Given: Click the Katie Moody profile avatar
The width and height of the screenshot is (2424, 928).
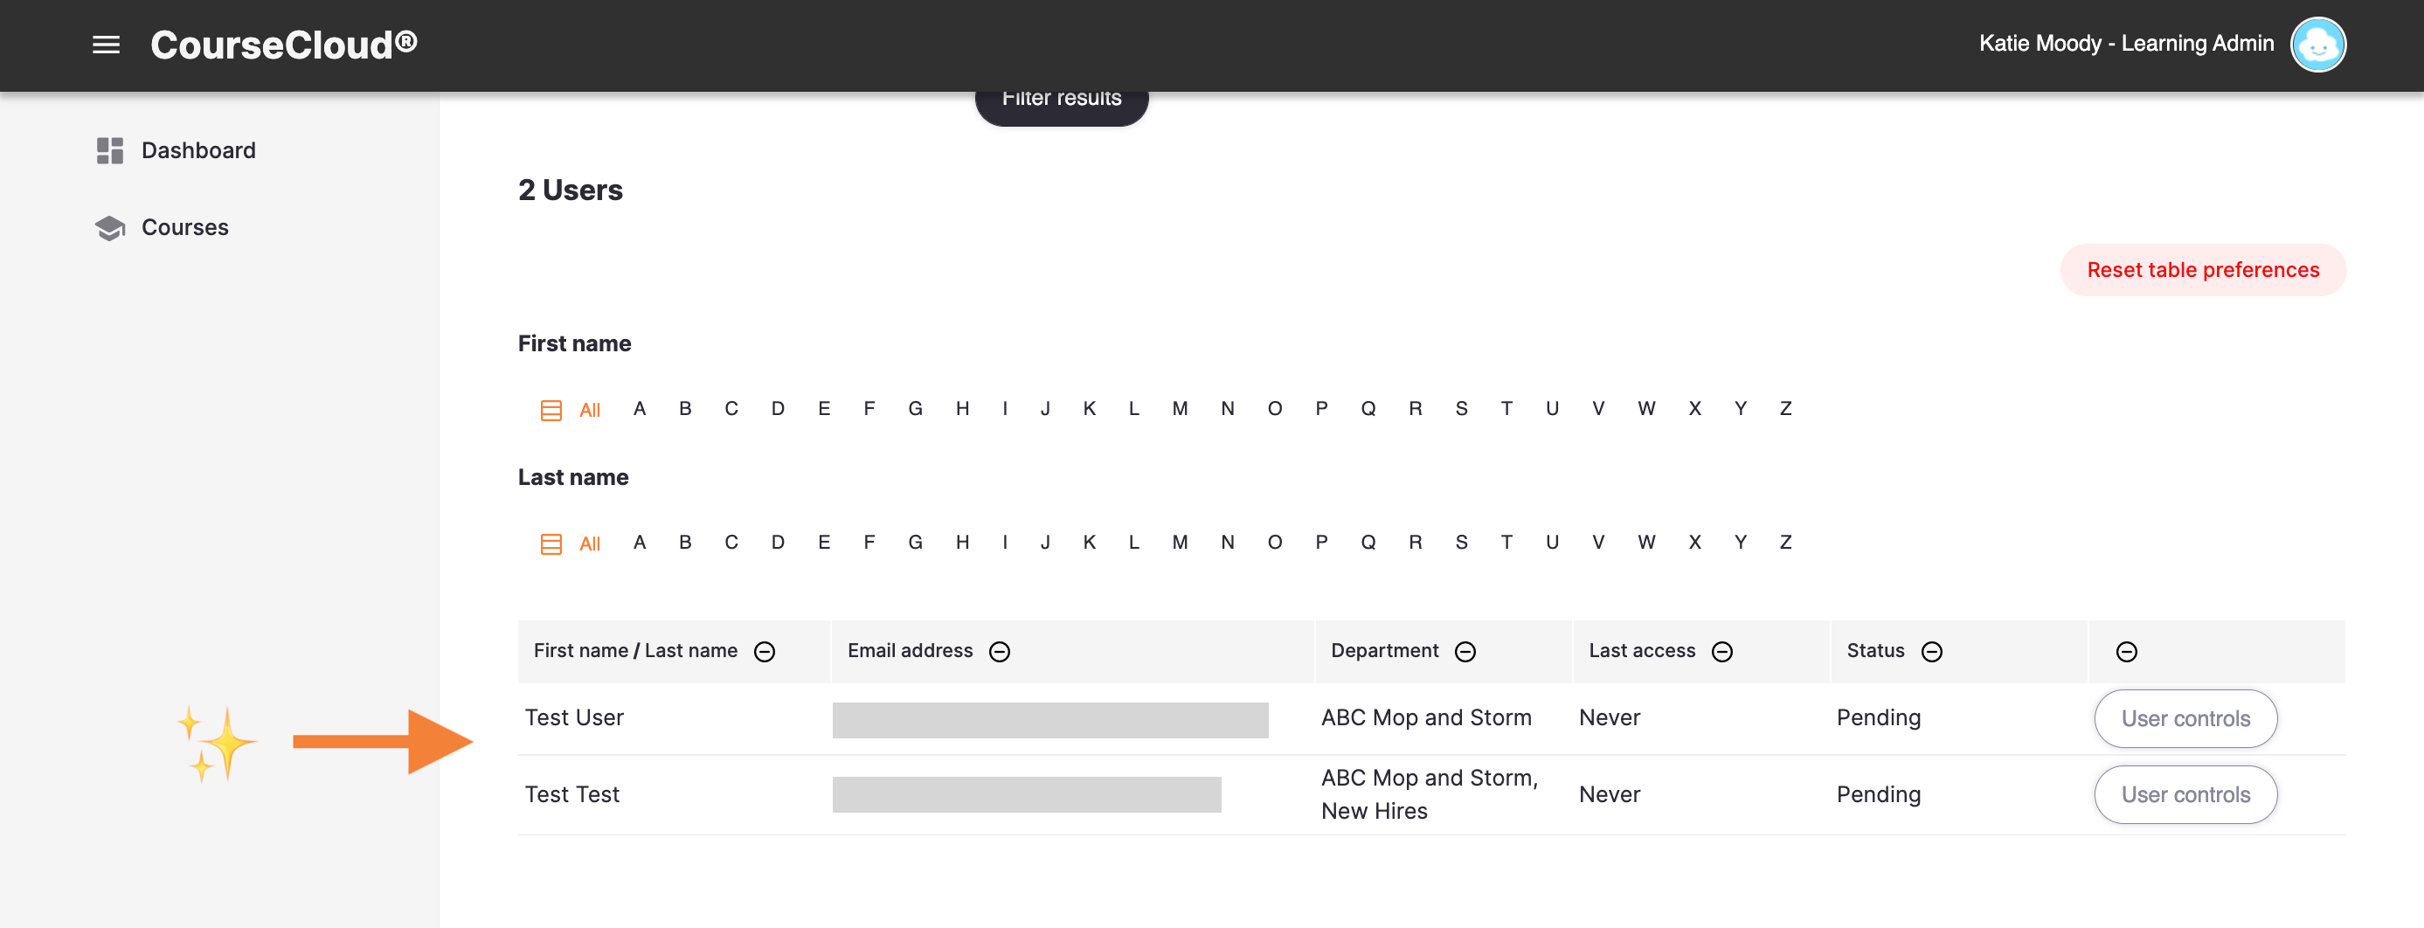Looking at the screenshot, I should pos(2317,45).
